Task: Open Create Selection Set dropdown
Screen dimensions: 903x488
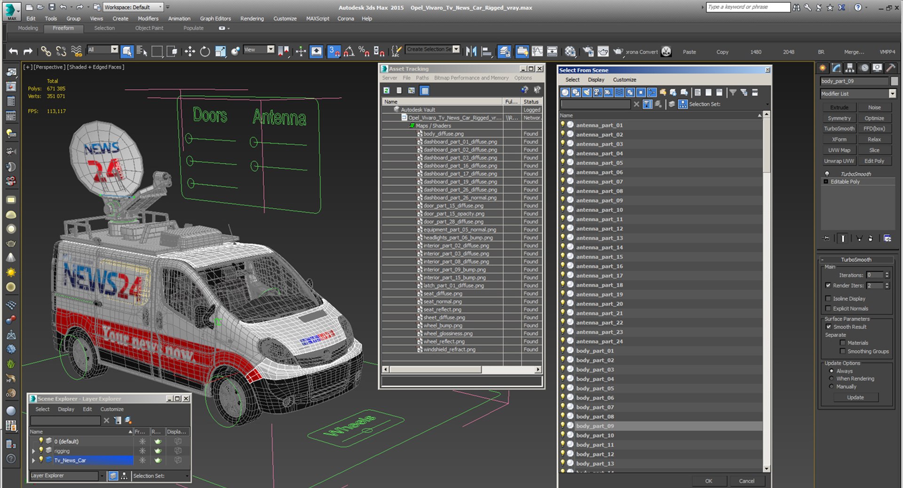Action: (456, 49)
